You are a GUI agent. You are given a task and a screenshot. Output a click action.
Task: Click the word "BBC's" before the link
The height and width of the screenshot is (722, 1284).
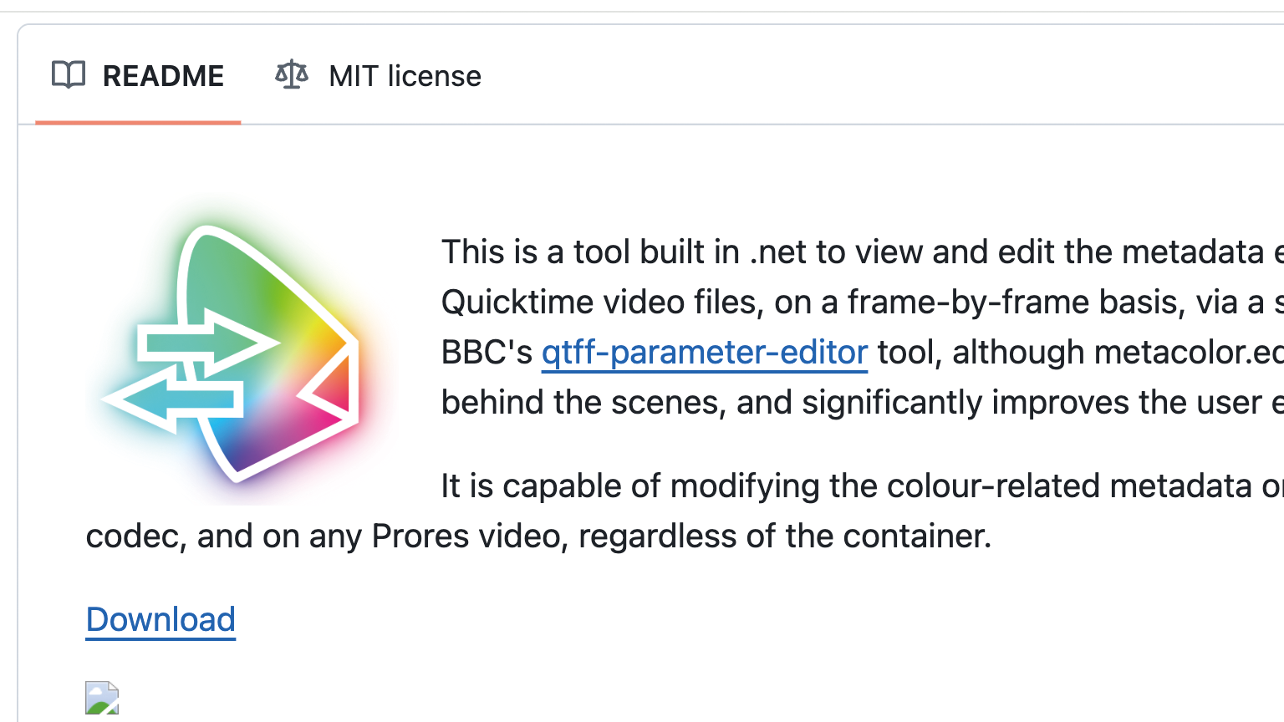click(487, 353)
